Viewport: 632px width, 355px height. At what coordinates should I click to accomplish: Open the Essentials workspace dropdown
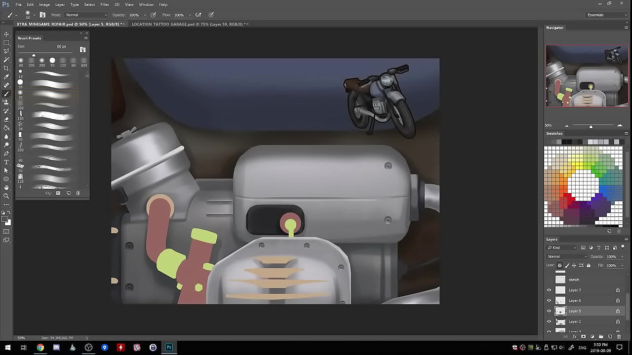point(606,15)
